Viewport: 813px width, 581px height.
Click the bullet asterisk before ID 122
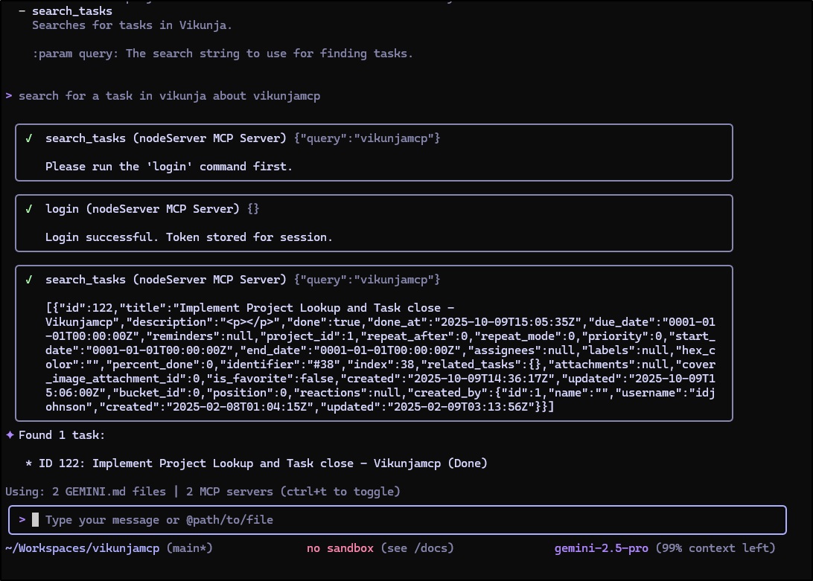click(x=29, y=463)
